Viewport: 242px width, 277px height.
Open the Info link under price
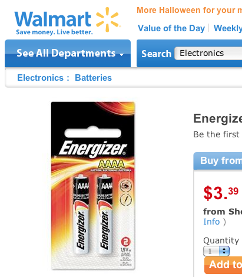tap(211, 222)
